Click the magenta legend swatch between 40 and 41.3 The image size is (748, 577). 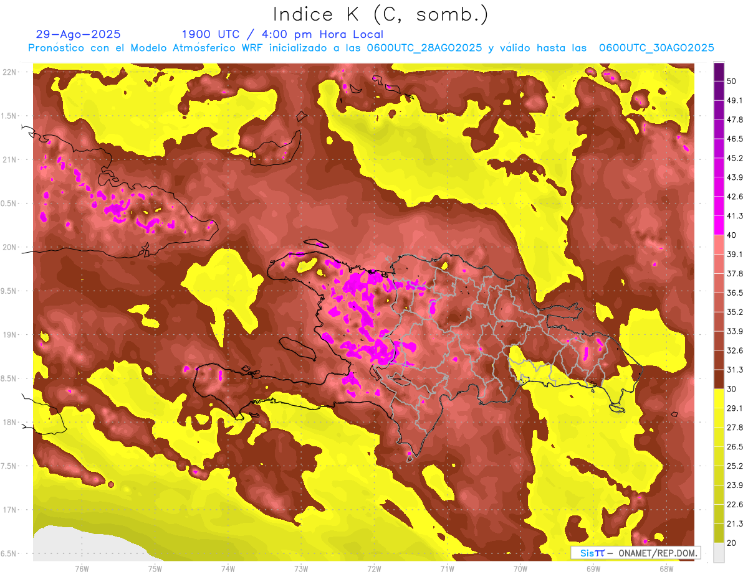coord(719,225)
